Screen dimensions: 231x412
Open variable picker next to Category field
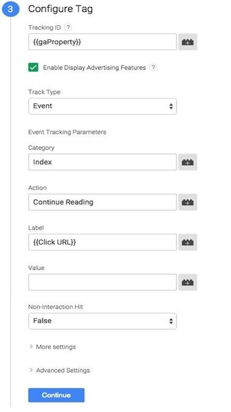pyautogui.click(x=187, y=162)
